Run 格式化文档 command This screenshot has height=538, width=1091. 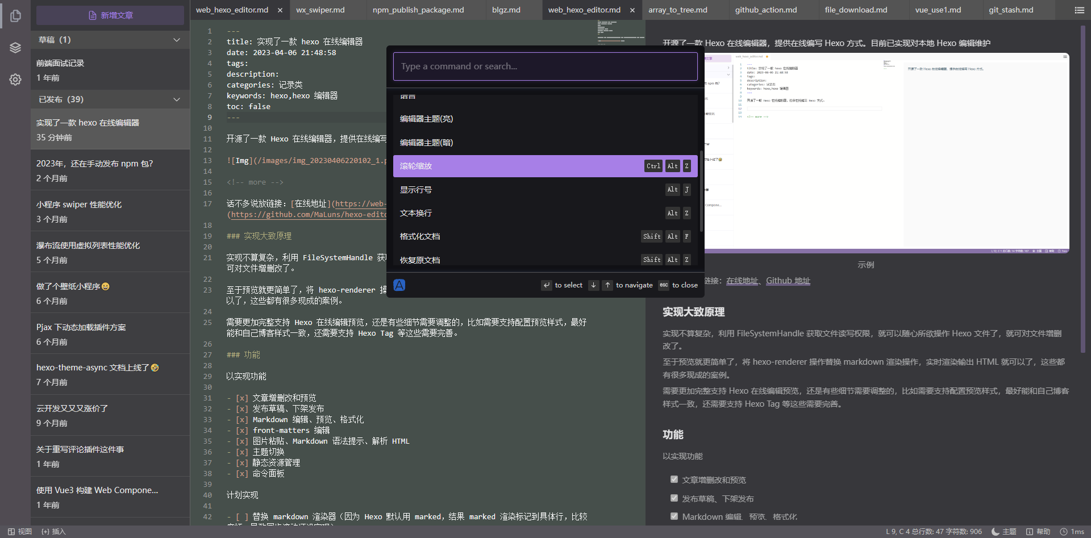[545, 236]
